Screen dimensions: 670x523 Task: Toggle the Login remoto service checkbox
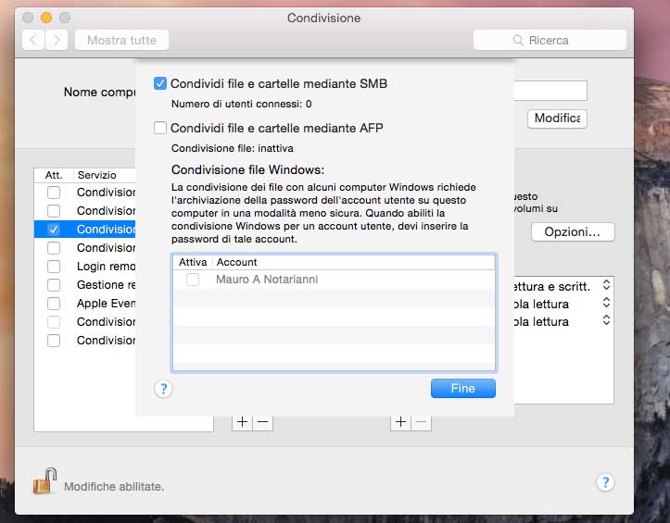(54, 267)
